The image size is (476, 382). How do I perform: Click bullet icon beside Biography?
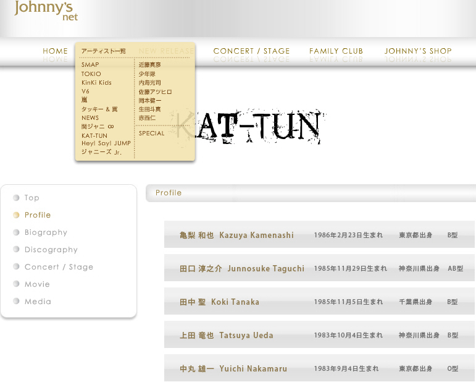pyautogui.click(x=16, y=232)
